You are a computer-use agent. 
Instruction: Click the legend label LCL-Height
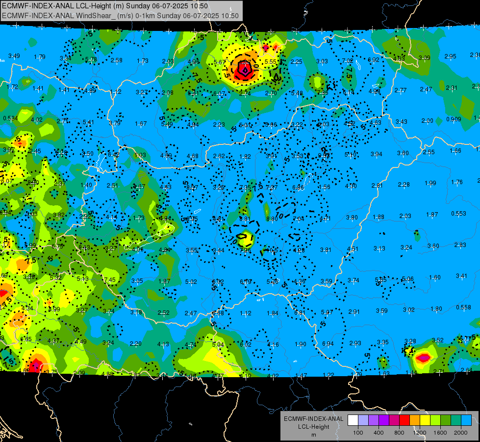(x=313, y=427)
